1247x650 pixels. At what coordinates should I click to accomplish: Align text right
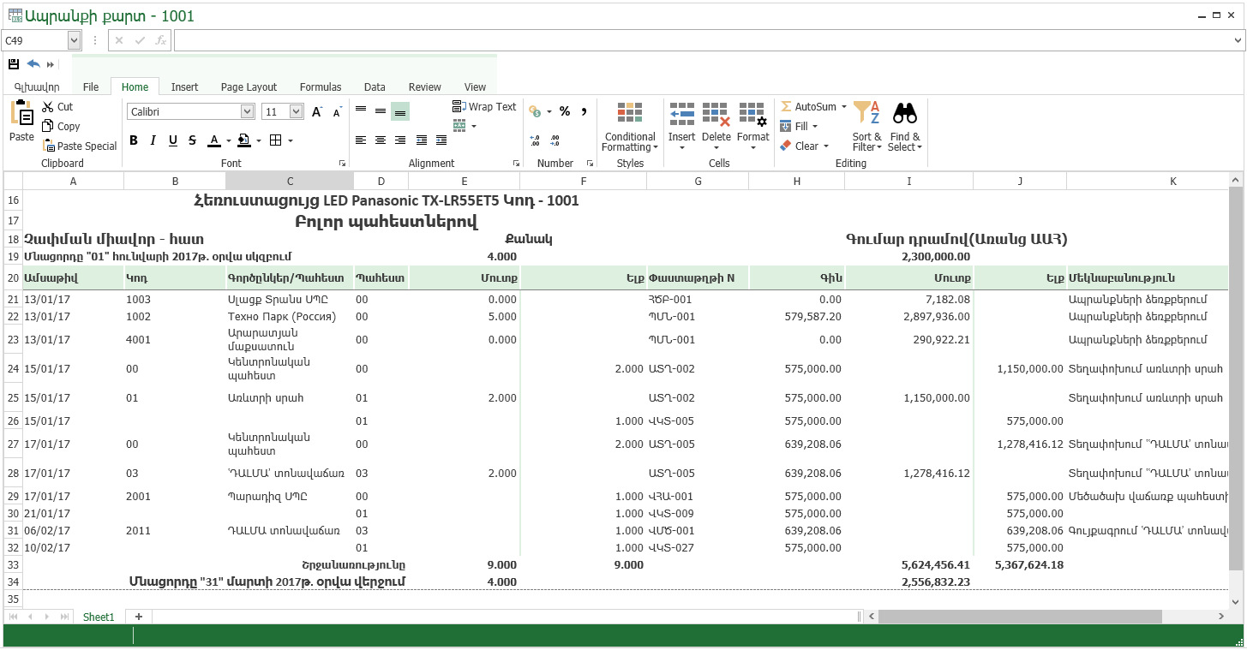[x=400, y=140]
